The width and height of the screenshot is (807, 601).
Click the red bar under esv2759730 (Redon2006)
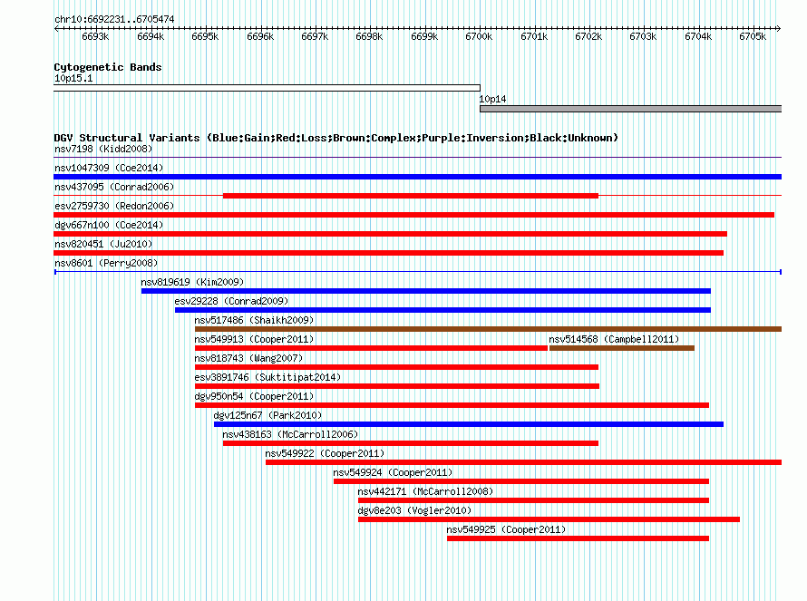(x=413, y=215)
